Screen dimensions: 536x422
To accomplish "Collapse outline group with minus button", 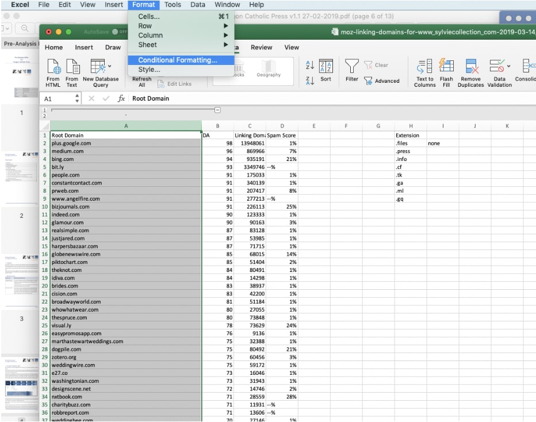I will [x=217, y=110].
